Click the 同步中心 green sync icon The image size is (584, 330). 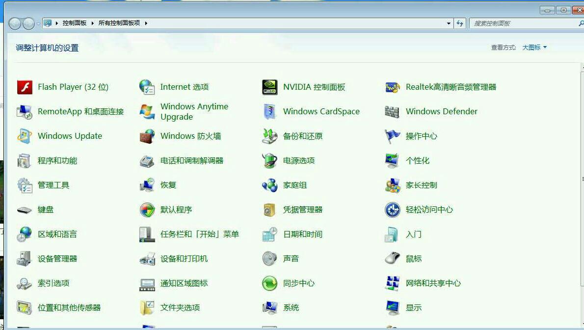click(270, 283)
